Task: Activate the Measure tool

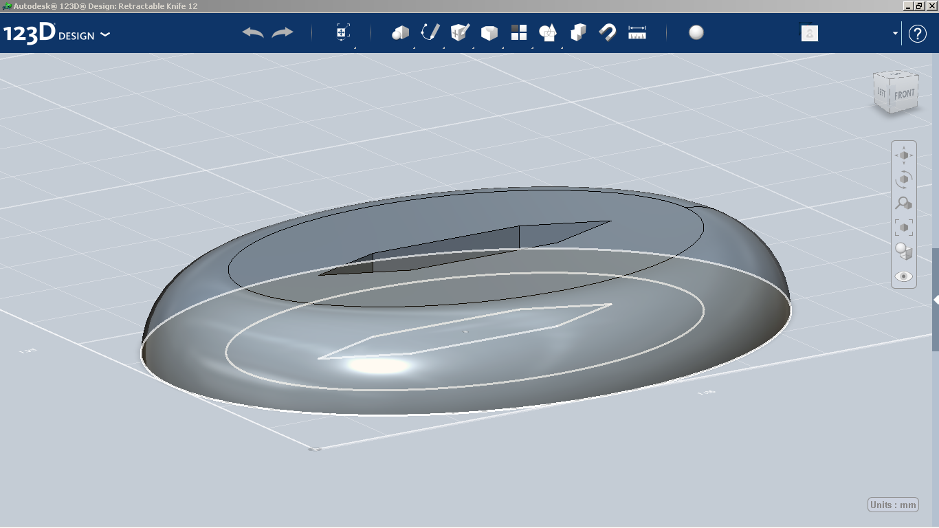Action: click(x=637, y=32)
